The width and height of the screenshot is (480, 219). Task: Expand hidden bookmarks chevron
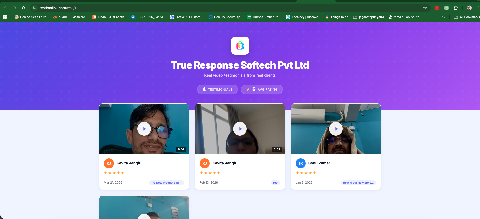point(444,17)
